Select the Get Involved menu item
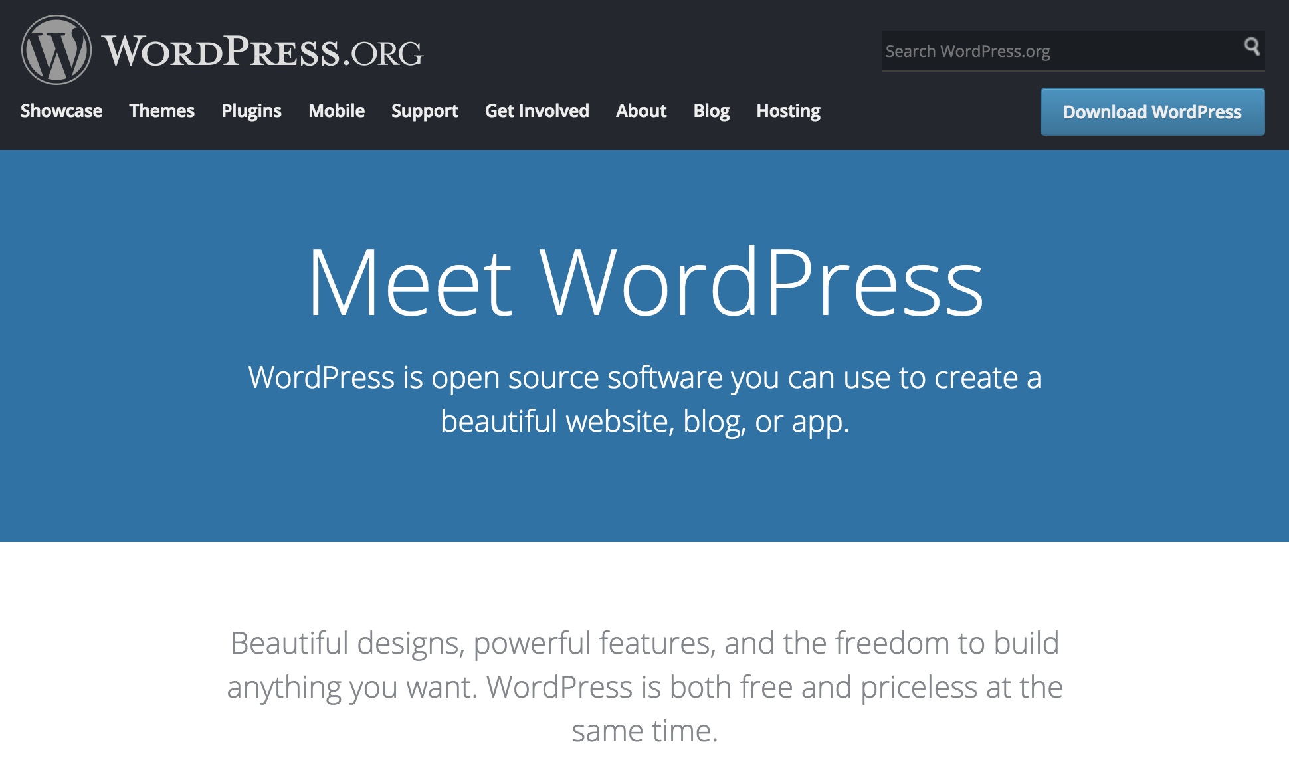 click(537, 111)
